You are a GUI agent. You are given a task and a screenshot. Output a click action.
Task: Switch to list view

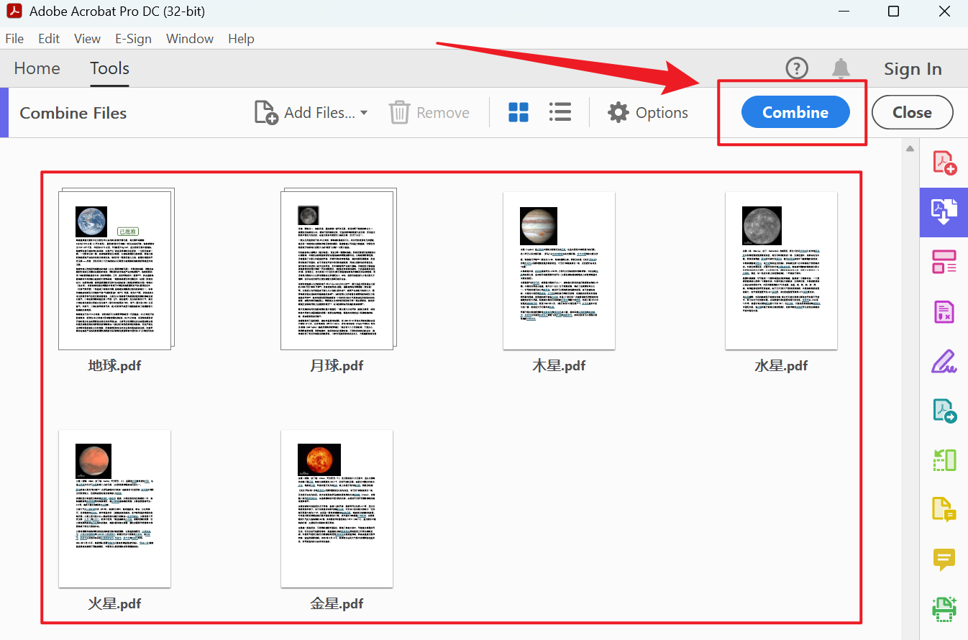tap(560, 112)
